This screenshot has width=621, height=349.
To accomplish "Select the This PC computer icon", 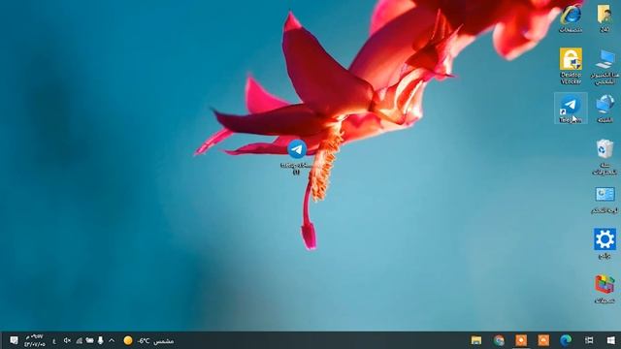I will tap(605, 66).
